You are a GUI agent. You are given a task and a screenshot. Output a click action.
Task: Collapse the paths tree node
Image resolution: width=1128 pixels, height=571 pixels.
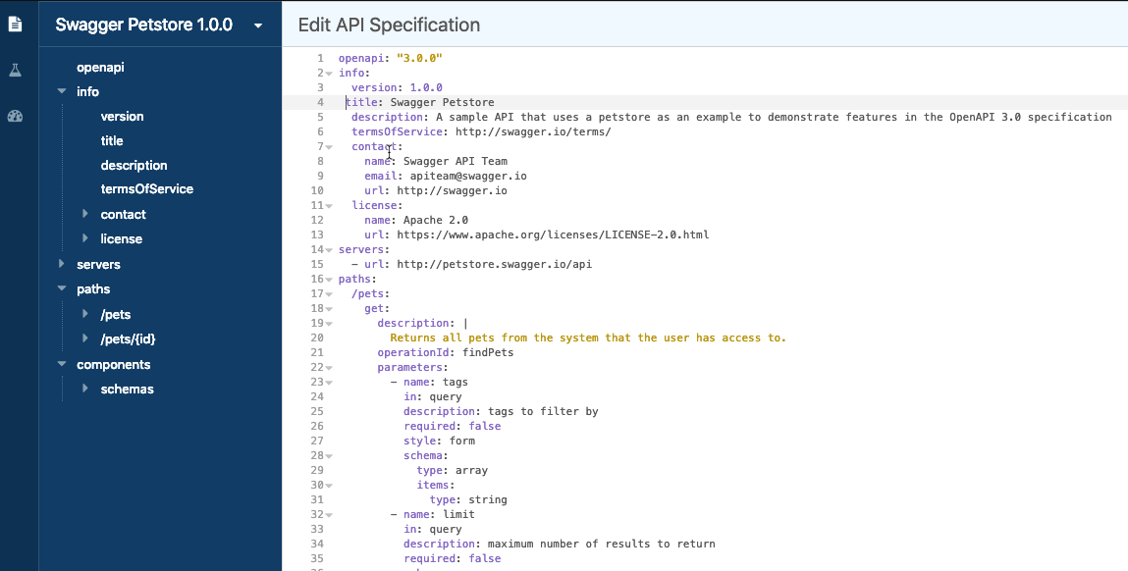[x=62, y=289]
